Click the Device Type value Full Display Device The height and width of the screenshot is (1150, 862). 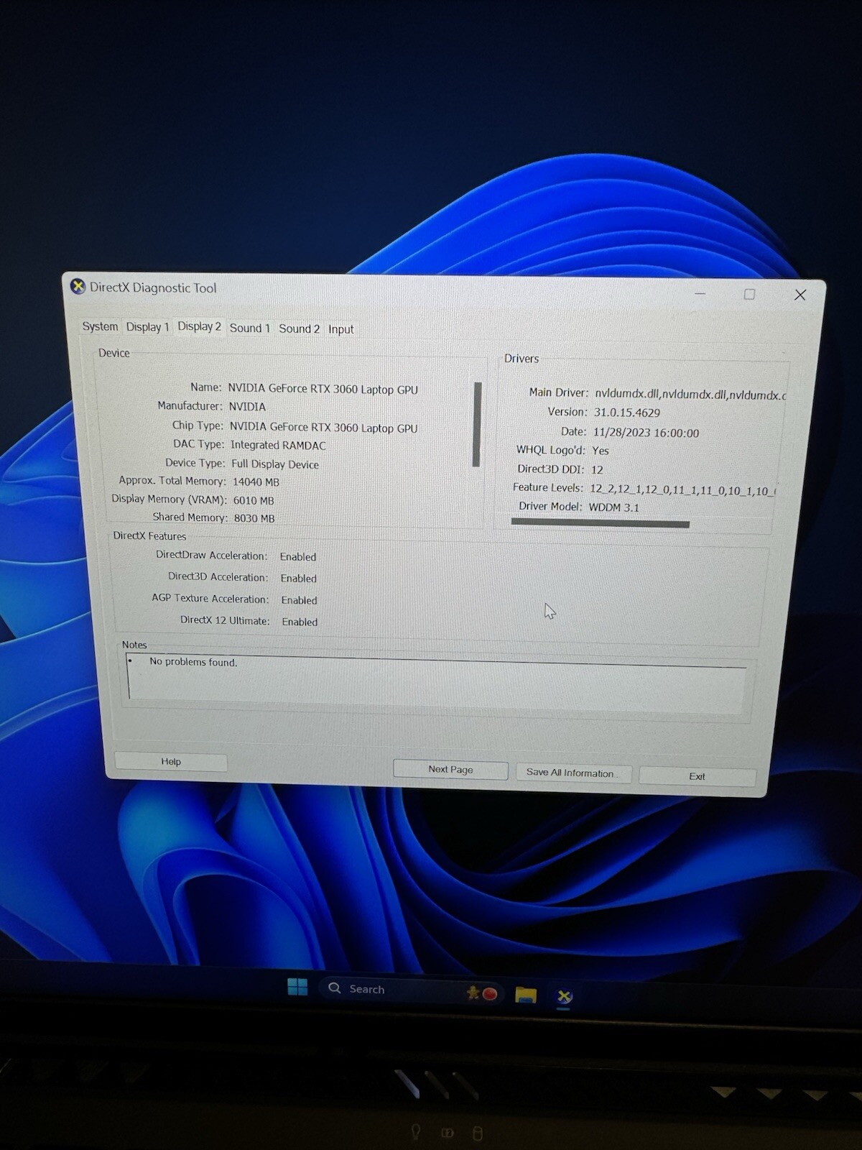(x=275, y=464)
